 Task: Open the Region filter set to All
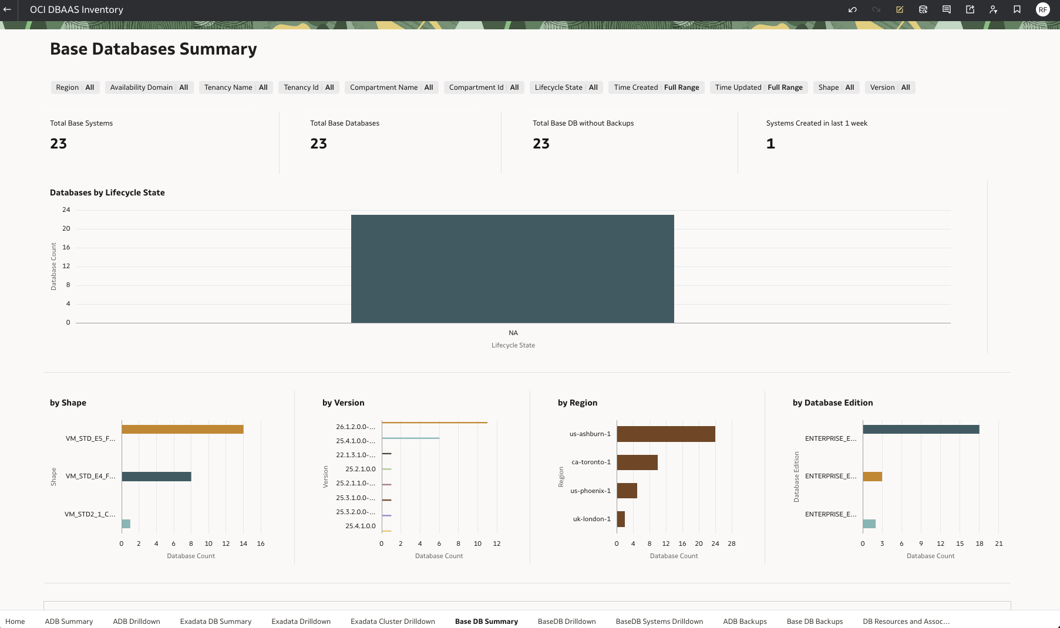[x=75, y=87]
